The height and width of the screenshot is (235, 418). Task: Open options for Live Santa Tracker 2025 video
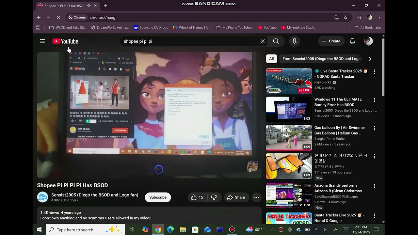point(375,71)
